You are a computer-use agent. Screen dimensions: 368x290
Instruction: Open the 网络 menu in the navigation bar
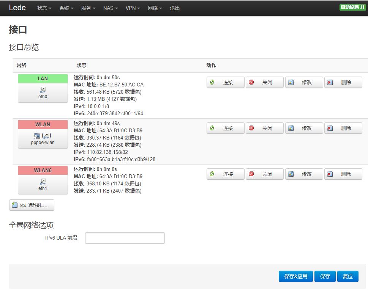[x=154, y=8]
